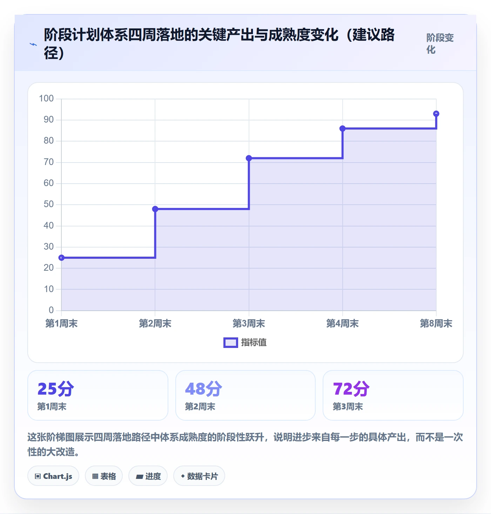This screenshot has width=491, height=514.
Task: Click the 进度 tag chip
Action: tap(148, 476)
